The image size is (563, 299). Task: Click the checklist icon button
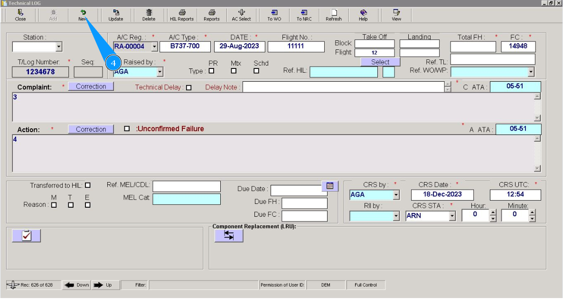(x=26, y=236)
